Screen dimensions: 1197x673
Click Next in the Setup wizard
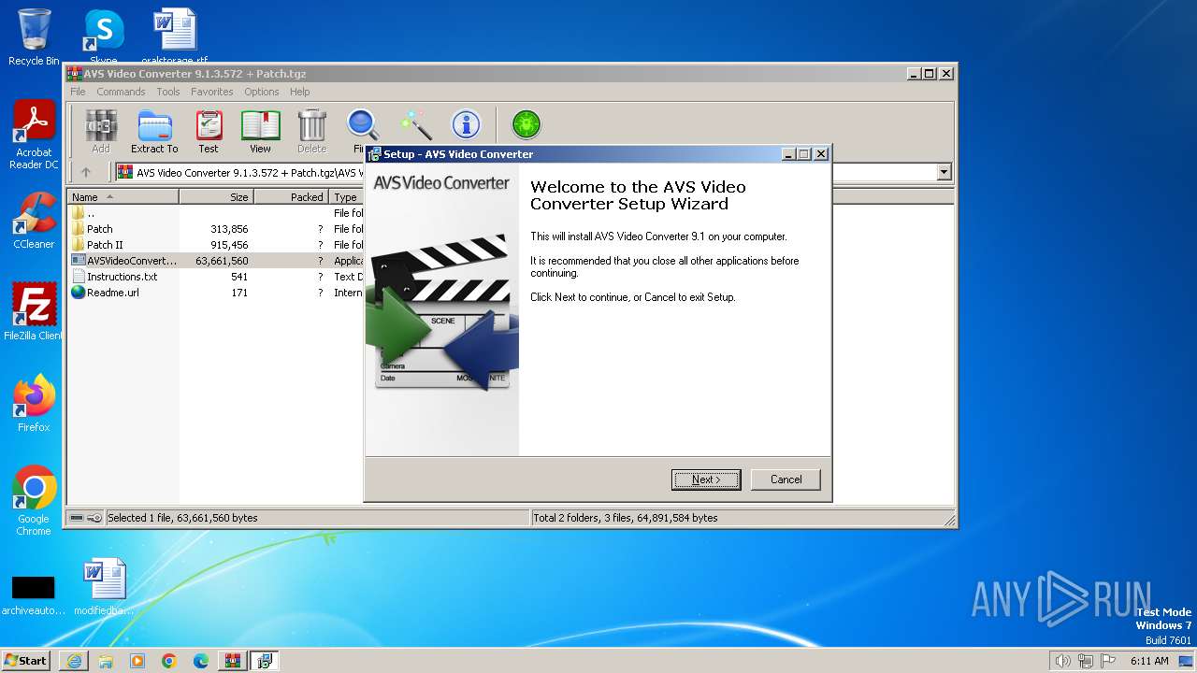[x=706, y=480]
